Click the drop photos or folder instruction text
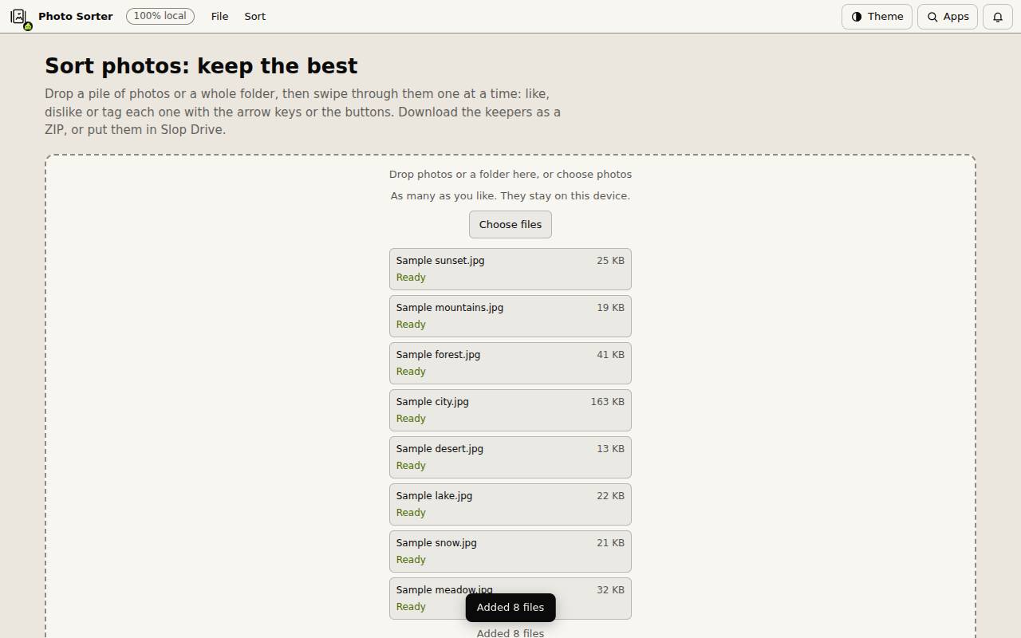This screenshot has height=638, width=1021. point(510,175)
